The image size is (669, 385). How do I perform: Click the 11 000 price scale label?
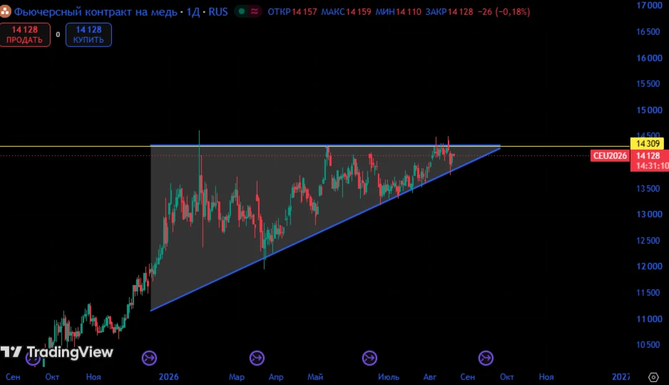(x=649, y=319)
